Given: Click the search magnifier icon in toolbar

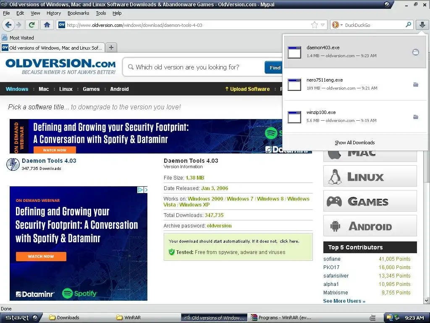Looking at the screenshot, I should (x=408, y=25).
